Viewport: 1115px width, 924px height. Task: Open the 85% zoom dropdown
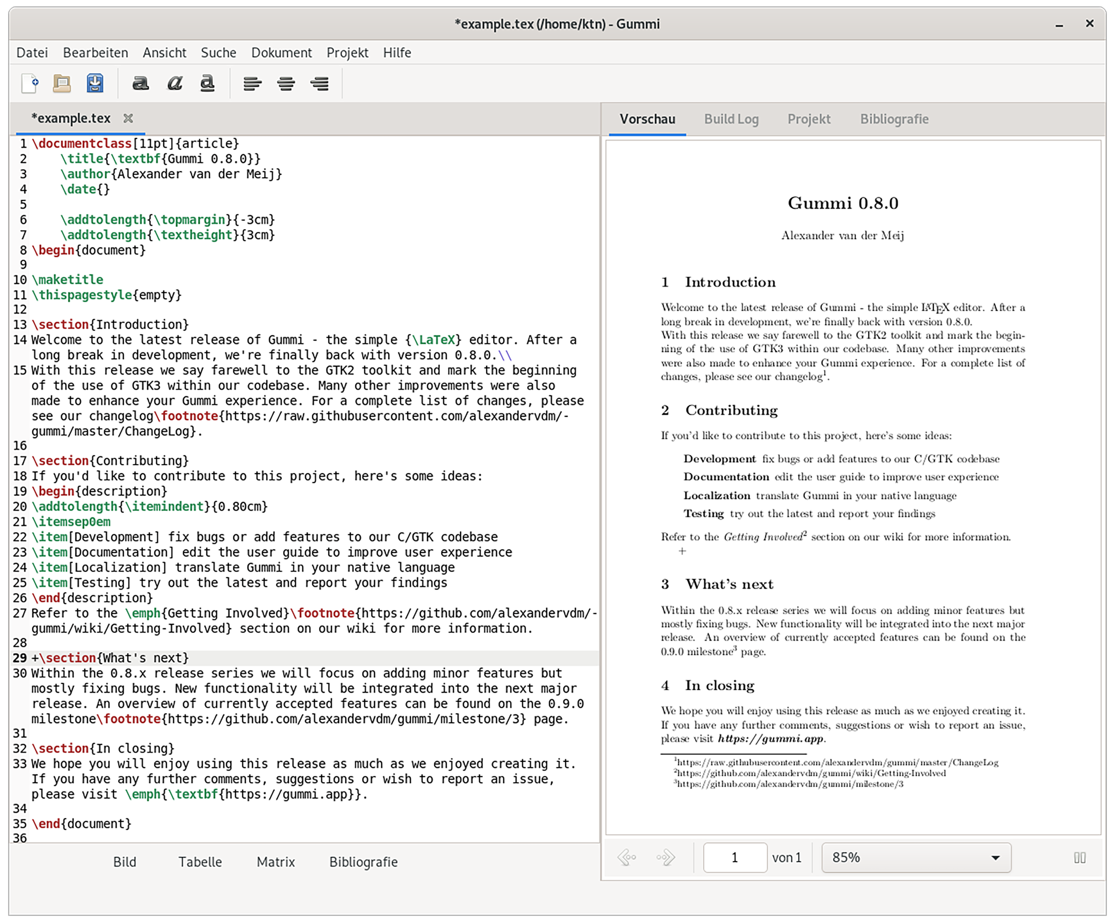pyautogui.click(x=916, y=858)
